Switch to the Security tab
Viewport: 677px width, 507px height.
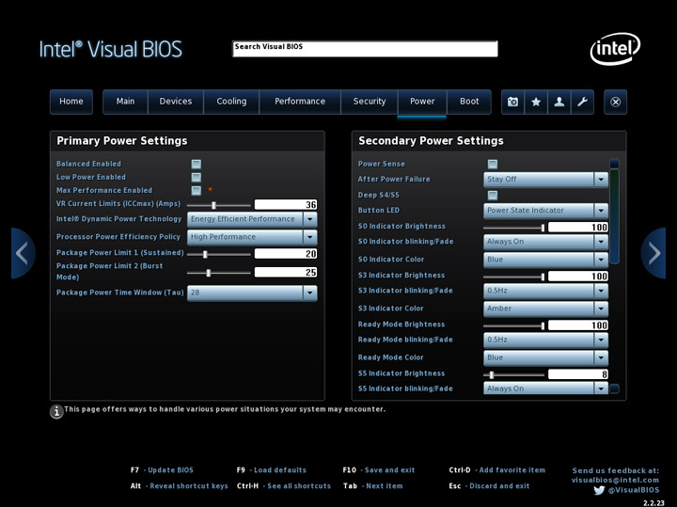tap(370, 102)
